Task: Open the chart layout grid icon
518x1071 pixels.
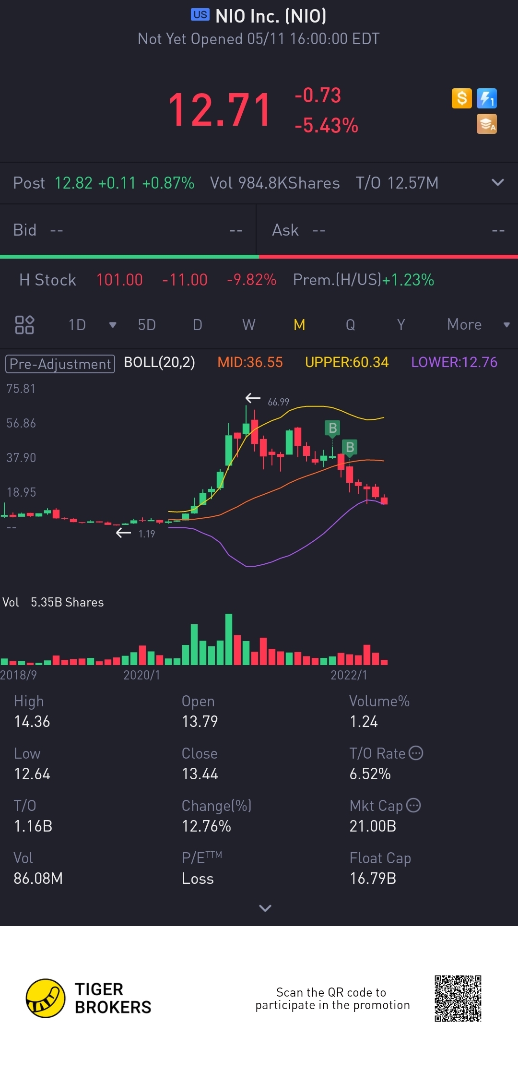Action: 24,325
